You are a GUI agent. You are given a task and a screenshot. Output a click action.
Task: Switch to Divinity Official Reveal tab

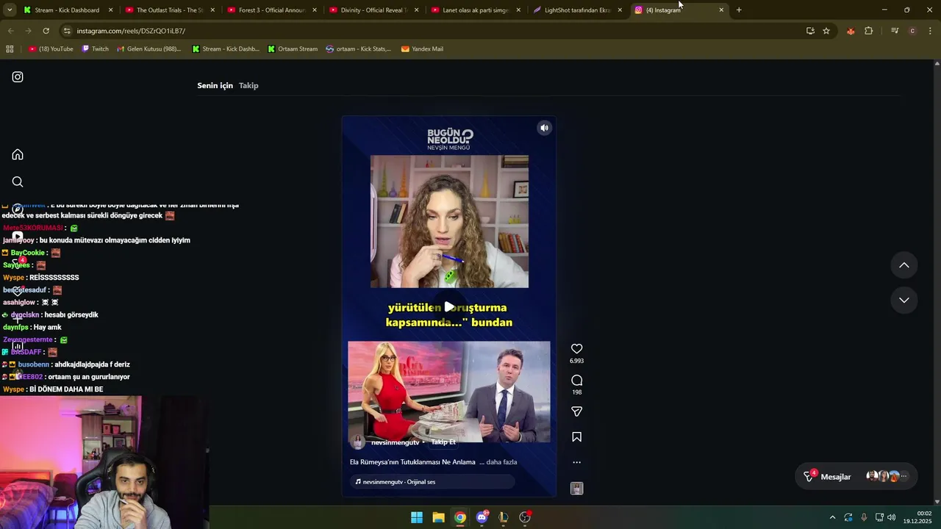(x=373, y=10)
